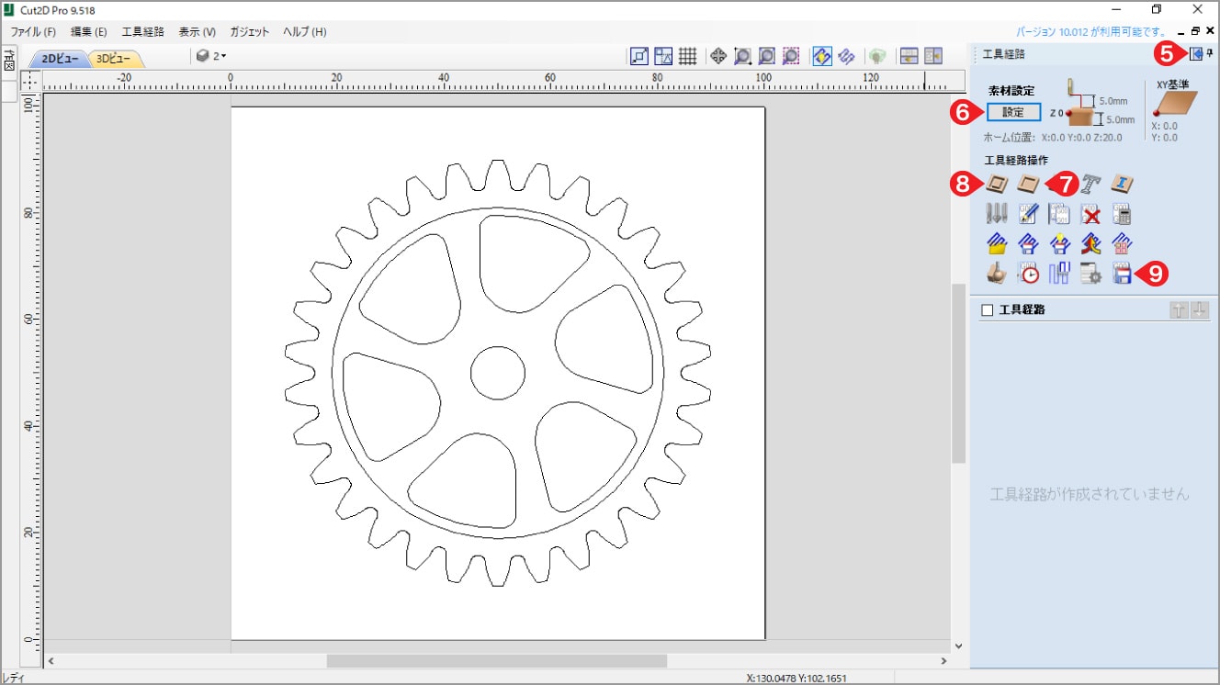Click the 設定 button under 素材設定
Screen dimensions: 1220x685
pyautogui.click(x=1013, y=112)
